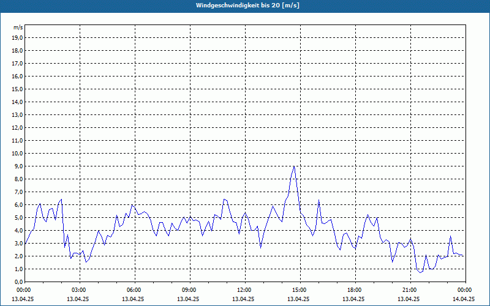
Task: Click the 15:00 time label on the x-axis
Action: [x=299, y=290]
